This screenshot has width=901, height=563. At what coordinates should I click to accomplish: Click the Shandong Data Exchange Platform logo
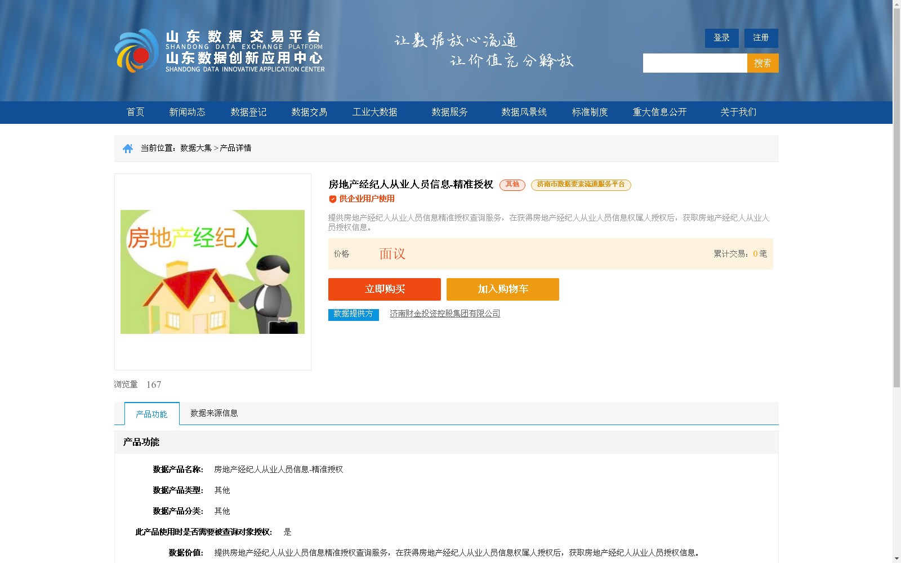tap(220, 51)
